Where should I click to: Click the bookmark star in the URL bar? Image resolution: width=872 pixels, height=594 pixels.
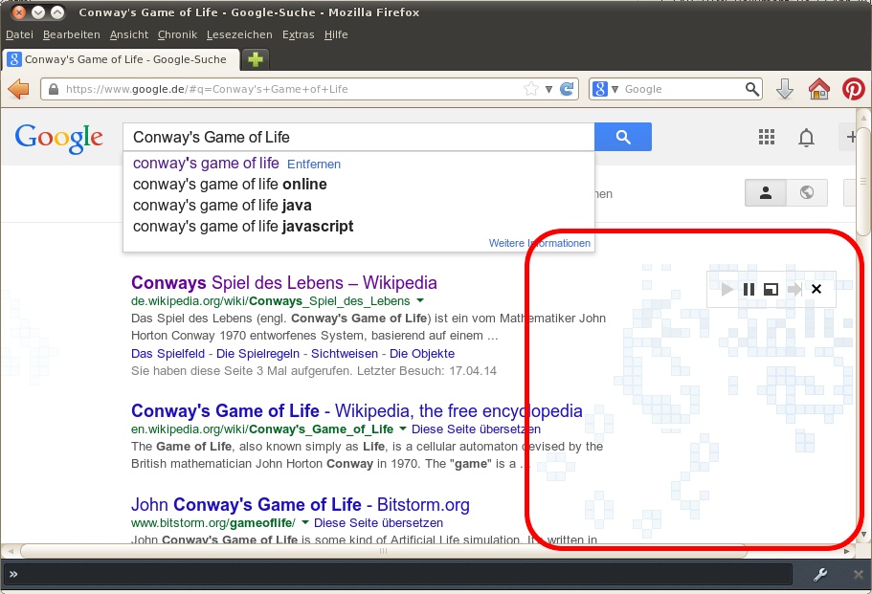(x=531, y=89)
